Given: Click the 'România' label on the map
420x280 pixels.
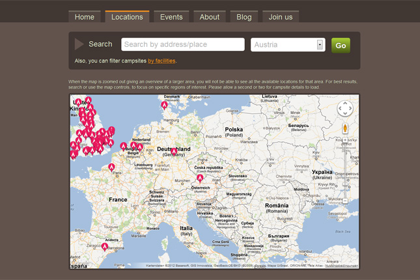Looking at the screenshot, I should tap(277, 206).
